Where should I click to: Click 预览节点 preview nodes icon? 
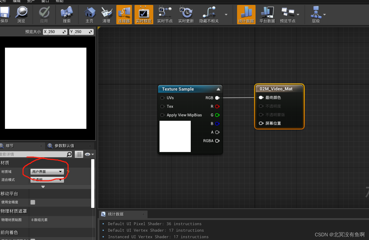pos(288,15)
